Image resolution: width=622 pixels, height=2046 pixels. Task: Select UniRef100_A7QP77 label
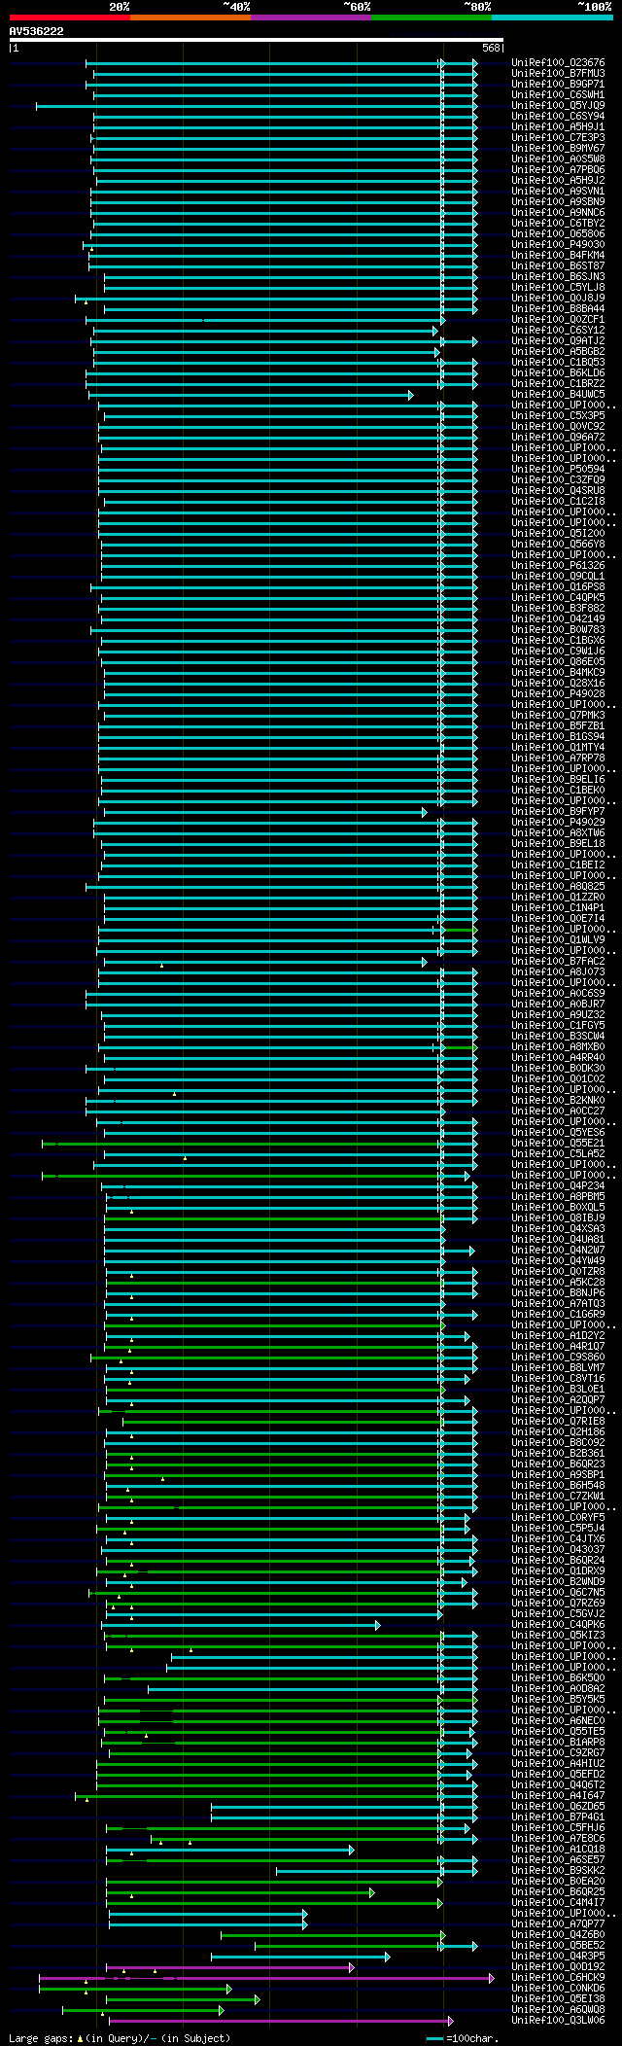[x=558, y=1923]
